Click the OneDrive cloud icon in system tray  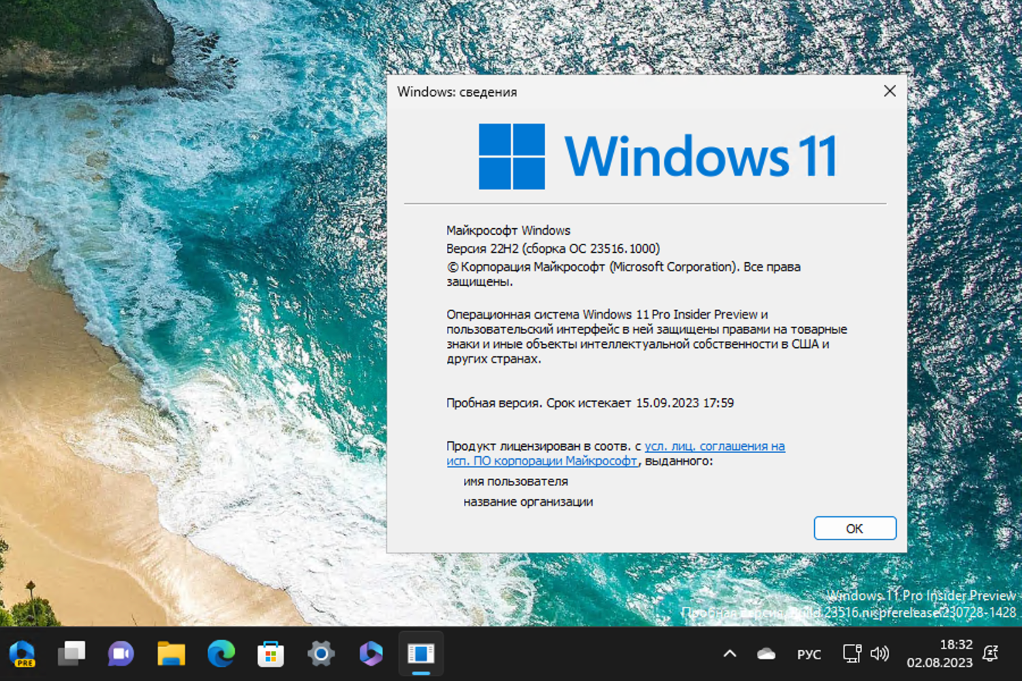tap(766, 654)
